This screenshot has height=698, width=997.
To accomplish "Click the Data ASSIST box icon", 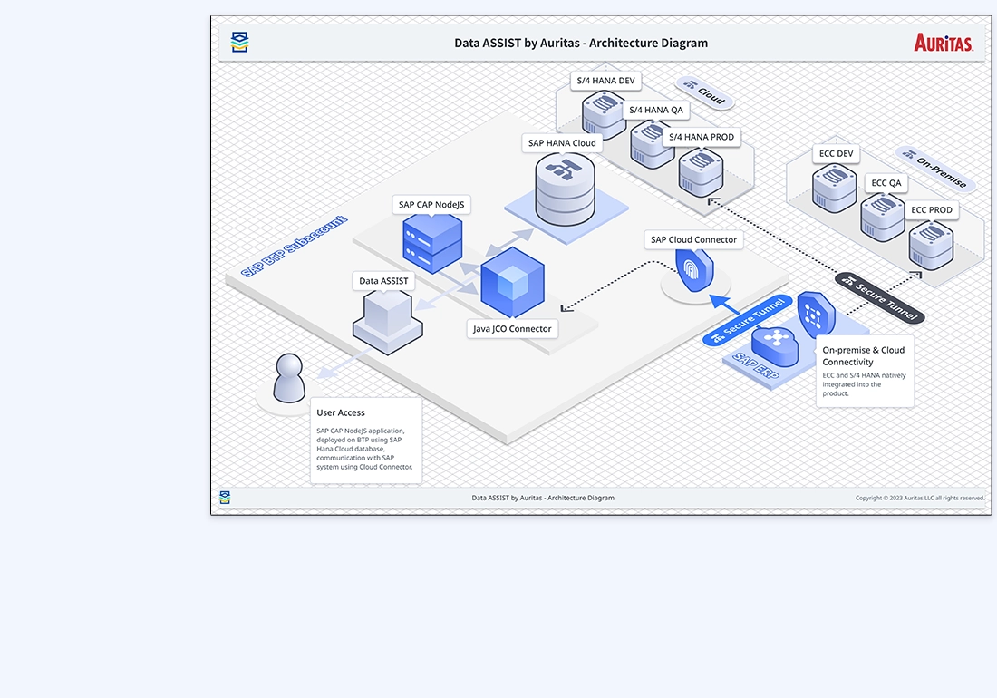I will click(x=387, y=323).
